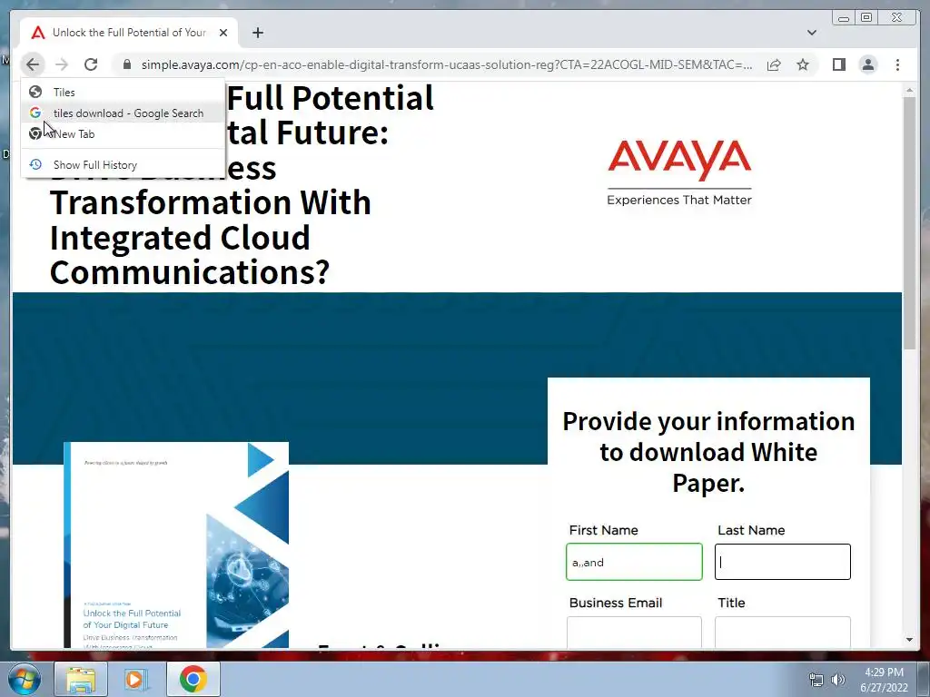Select the Avaya 'Unlock the Full Potential' tab
The width and height of the screenshot is (930, 697).
pyautogui.click(x=129, y=33)
